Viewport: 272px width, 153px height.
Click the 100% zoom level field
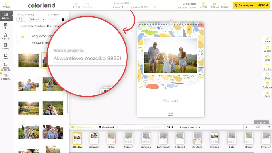pos(258,127)
